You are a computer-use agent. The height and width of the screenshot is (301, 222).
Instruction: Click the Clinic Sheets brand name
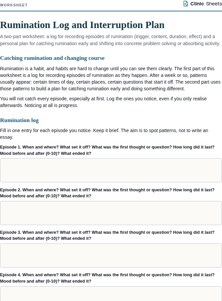pyautogui.click(x=206, y=4)
